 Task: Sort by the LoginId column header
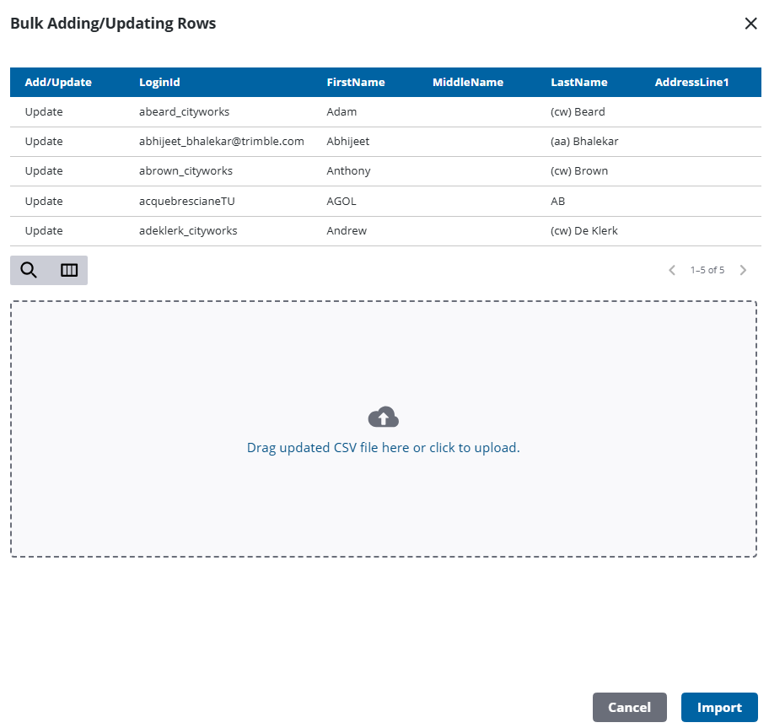pos(159,83)
